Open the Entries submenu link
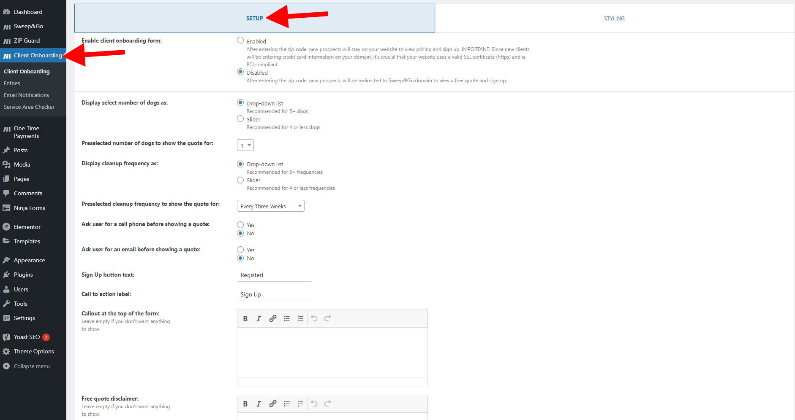 pos(12,83)
